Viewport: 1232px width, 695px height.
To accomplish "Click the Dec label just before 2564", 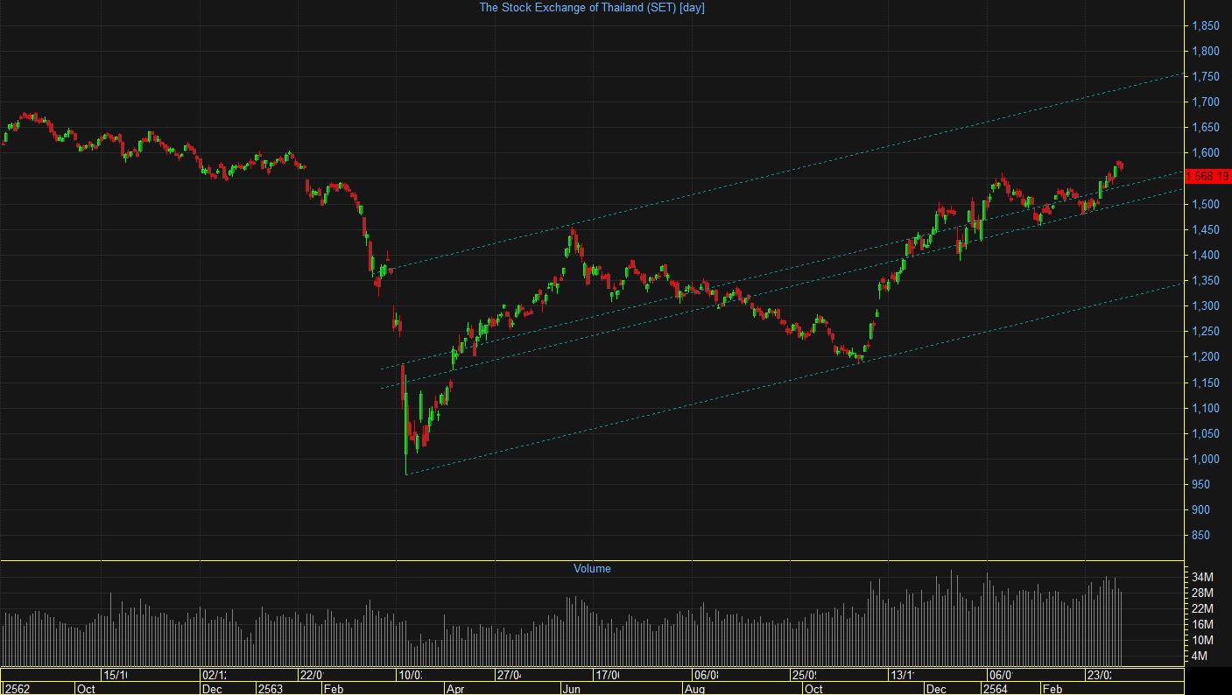I will coord(936,689).
